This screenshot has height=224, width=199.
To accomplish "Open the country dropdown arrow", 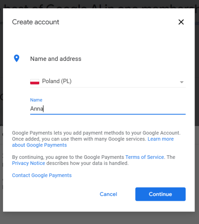I will point(182,82).
